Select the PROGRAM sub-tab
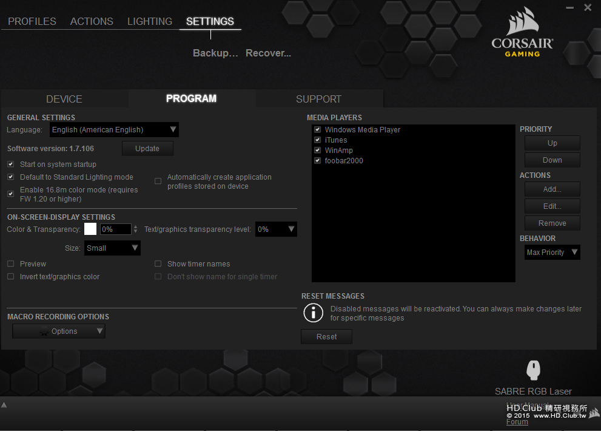This screenshot has width=601, height=431. (191, 98)
